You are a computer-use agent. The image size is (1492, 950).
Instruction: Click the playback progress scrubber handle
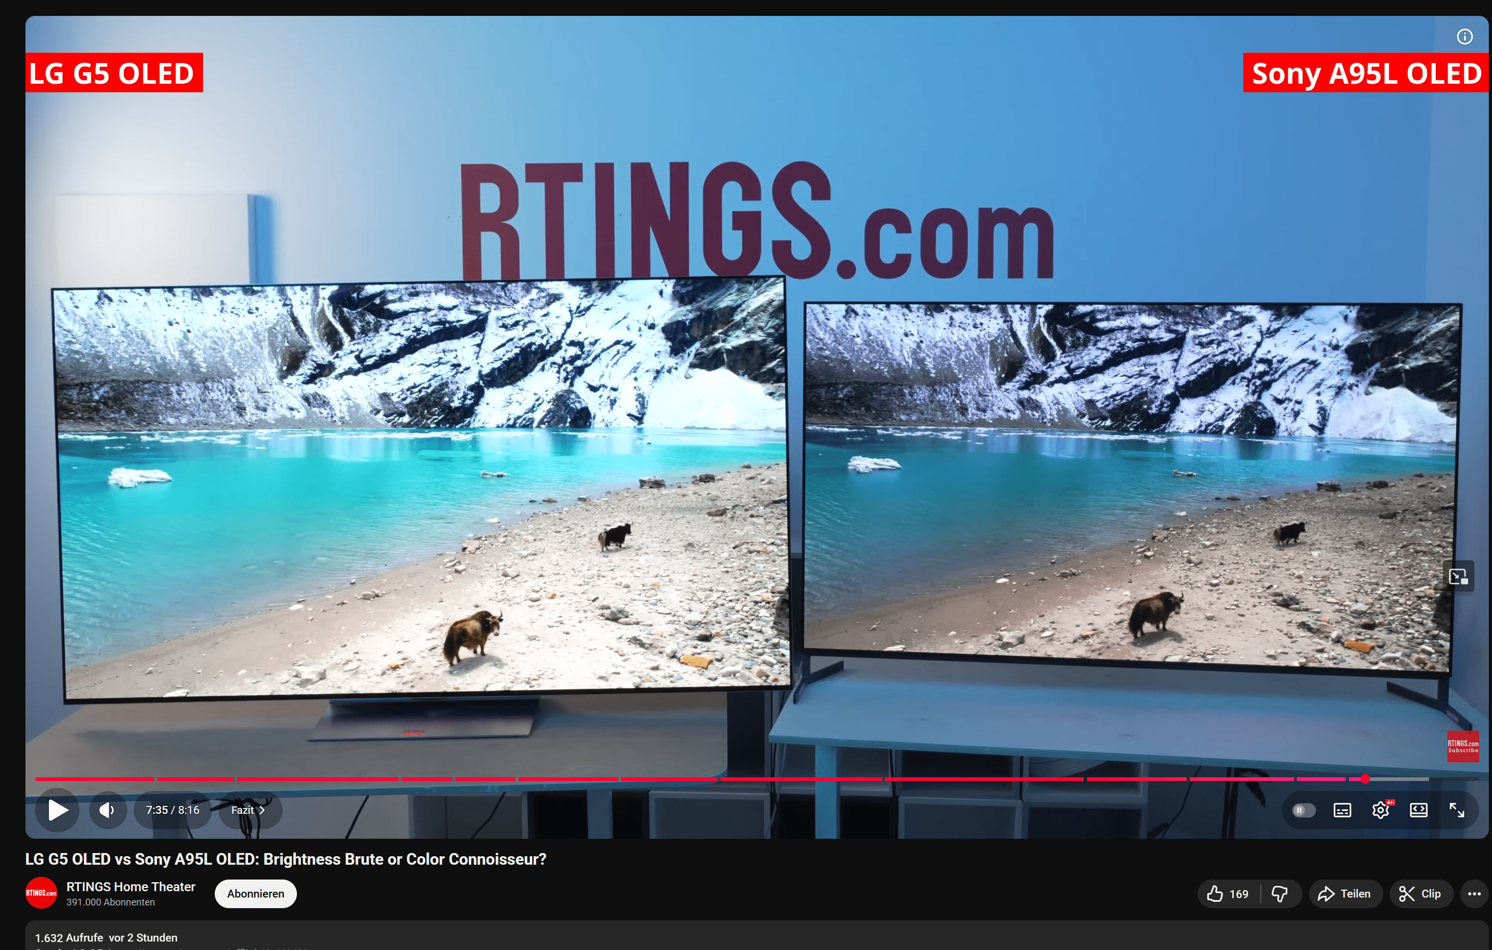[1365, 779]
